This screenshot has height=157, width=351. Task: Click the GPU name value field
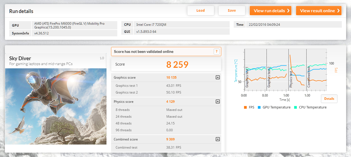(x=74, y=25)
